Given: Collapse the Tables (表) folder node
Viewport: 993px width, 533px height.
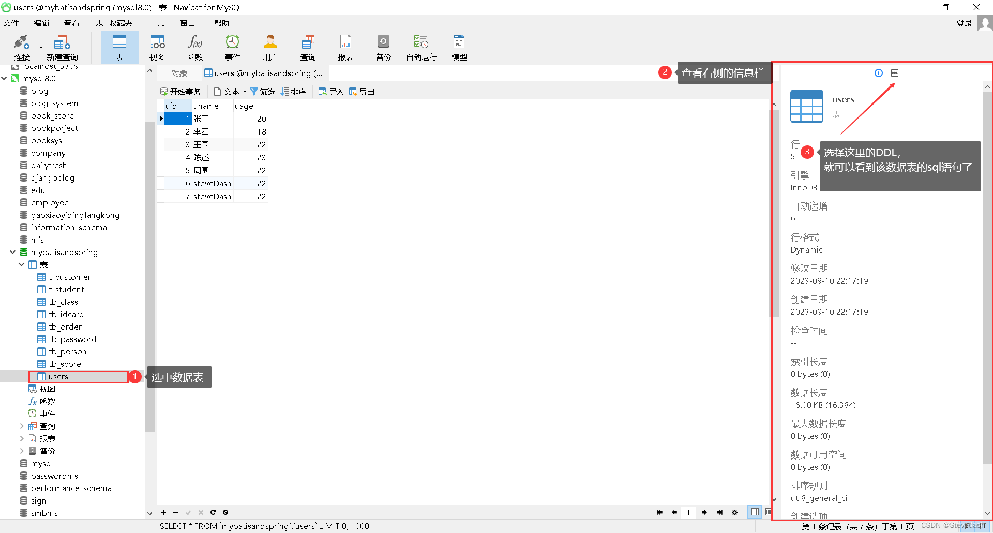Looking at the screenshot, I should [22, 264].
